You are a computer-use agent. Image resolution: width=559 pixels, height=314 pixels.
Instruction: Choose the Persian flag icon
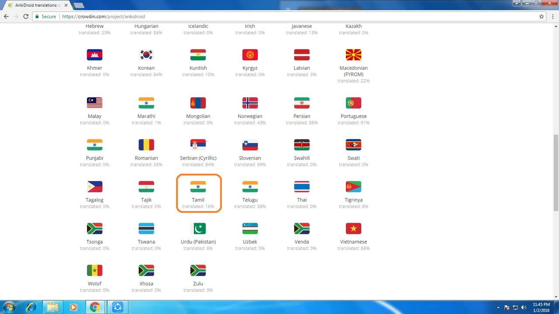pyautogui.click(x=302, y=103)
